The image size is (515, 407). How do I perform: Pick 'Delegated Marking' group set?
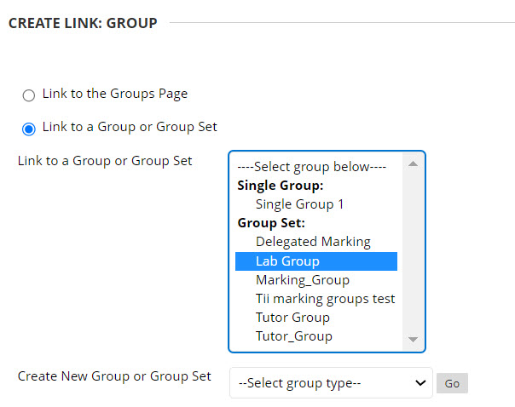(x=313, y=242)
